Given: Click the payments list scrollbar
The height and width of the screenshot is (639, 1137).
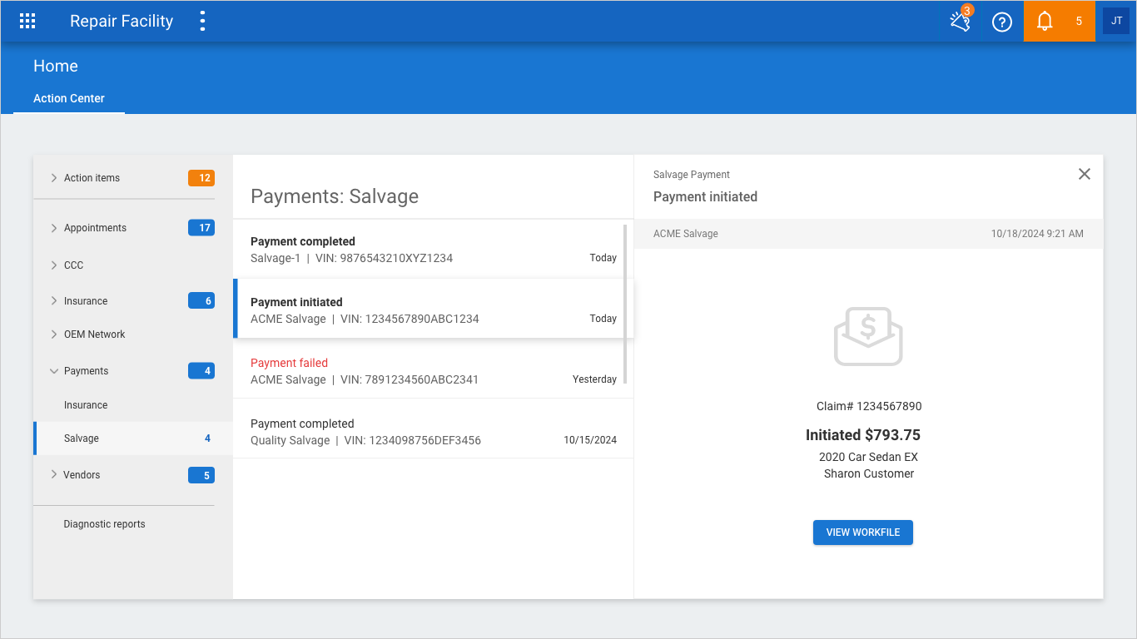Looking at the screenshot, I should pyautogui.click(x=625, y=304).
